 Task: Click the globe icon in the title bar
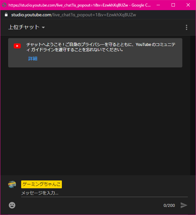pyautogui.click(x=4, y=5)
